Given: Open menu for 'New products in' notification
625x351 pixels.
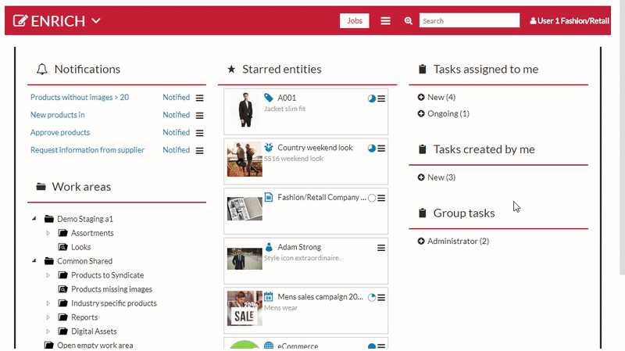Looking at the screenshot, I should tap(200, 115).
